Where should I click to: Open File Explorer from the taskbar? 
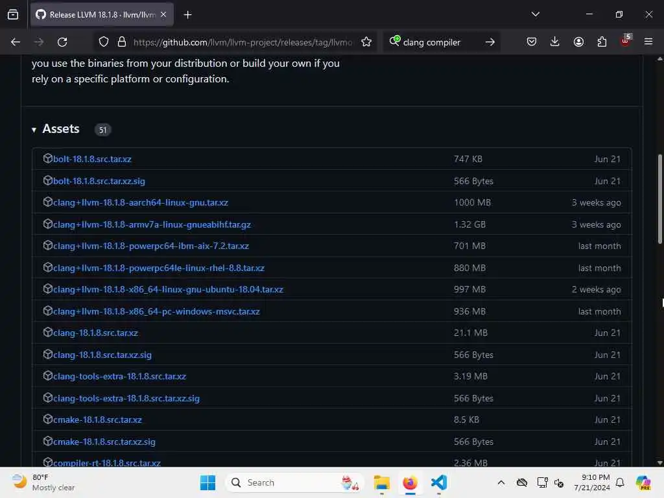381,482
